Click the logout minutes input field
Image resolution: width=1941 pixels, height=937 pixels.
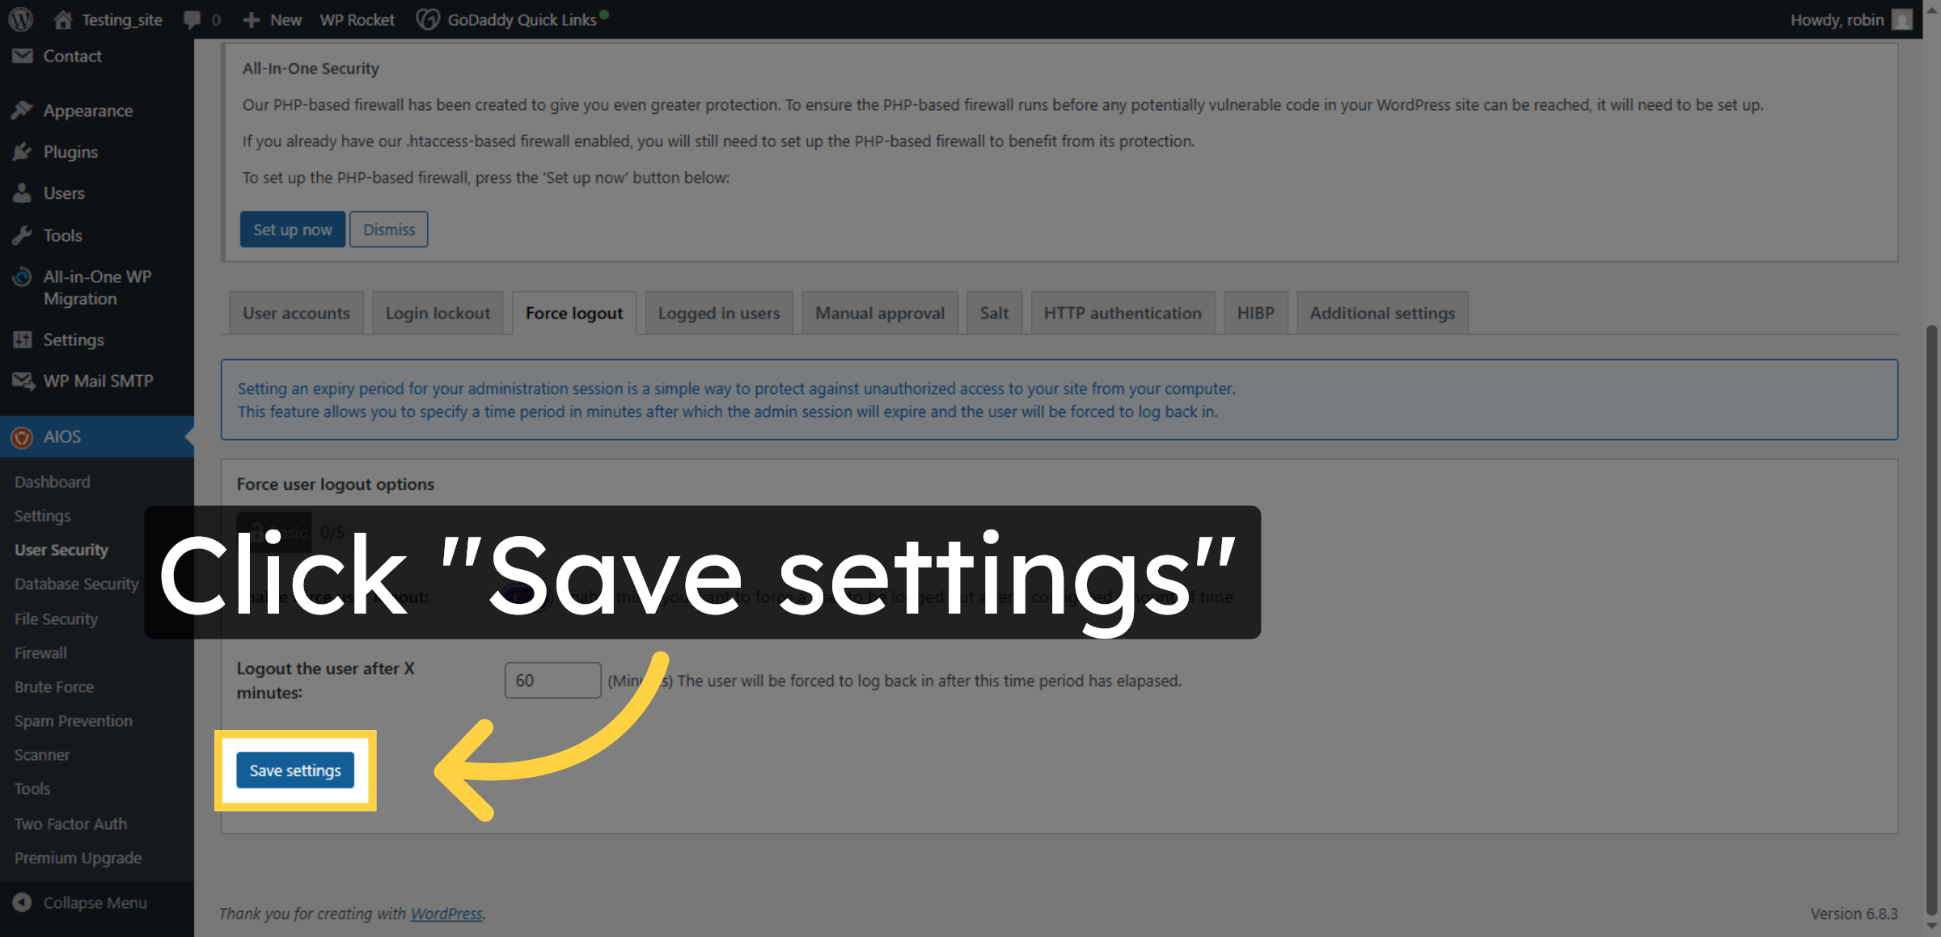[x=552, y=680]
